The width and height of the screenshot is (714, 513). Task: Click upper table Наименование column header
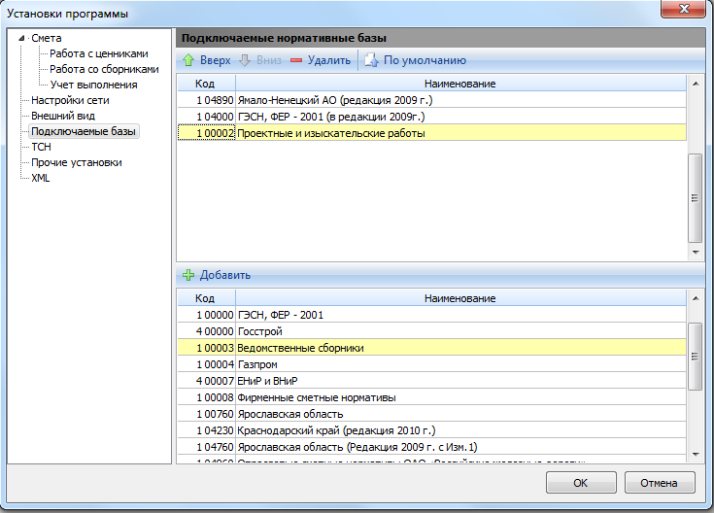tap(460, 84)
